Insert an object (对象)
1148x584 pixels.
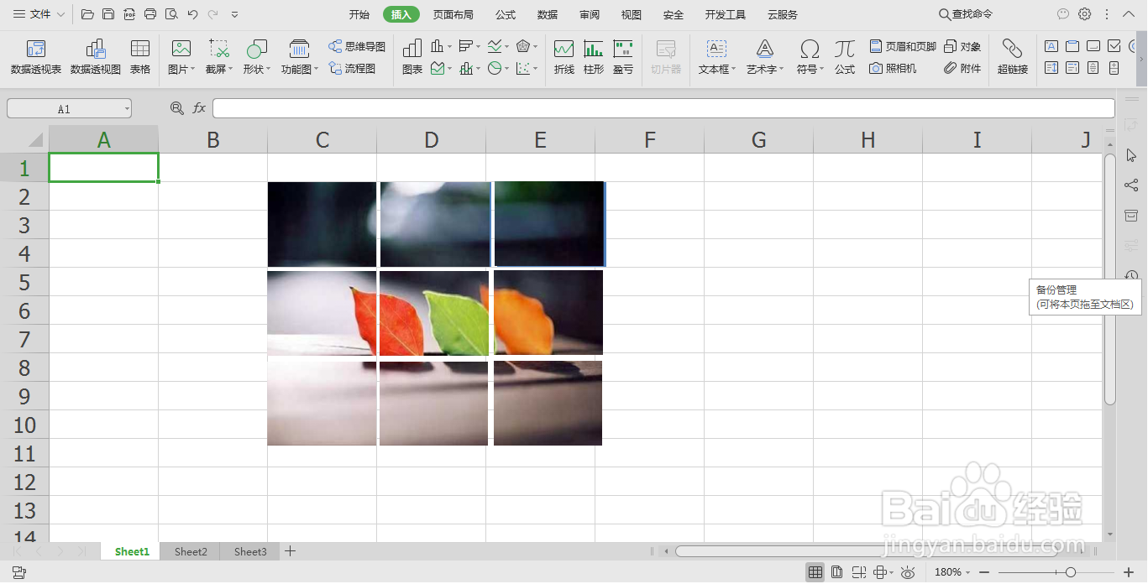[962, 46]
